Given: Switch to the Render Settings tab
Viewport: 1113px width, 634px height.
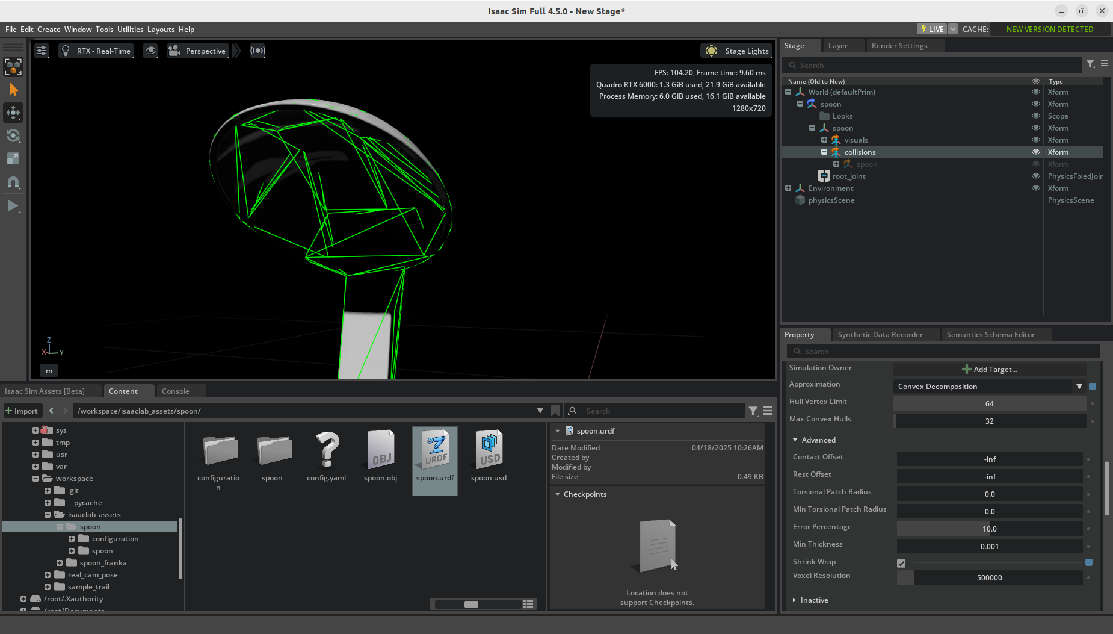Looking at the screenshot, I should 899,46.
